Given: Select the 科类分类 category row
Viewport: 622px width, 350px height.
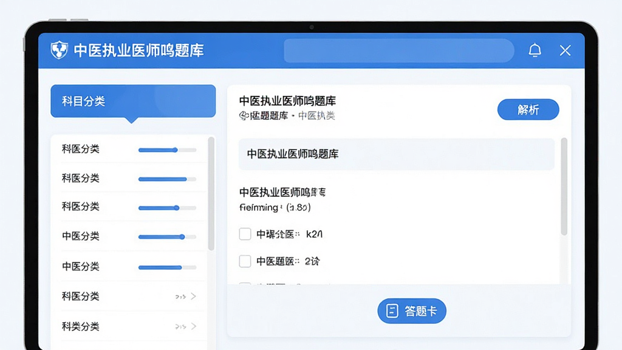Looking at the screenshot, I should point(129,326).
